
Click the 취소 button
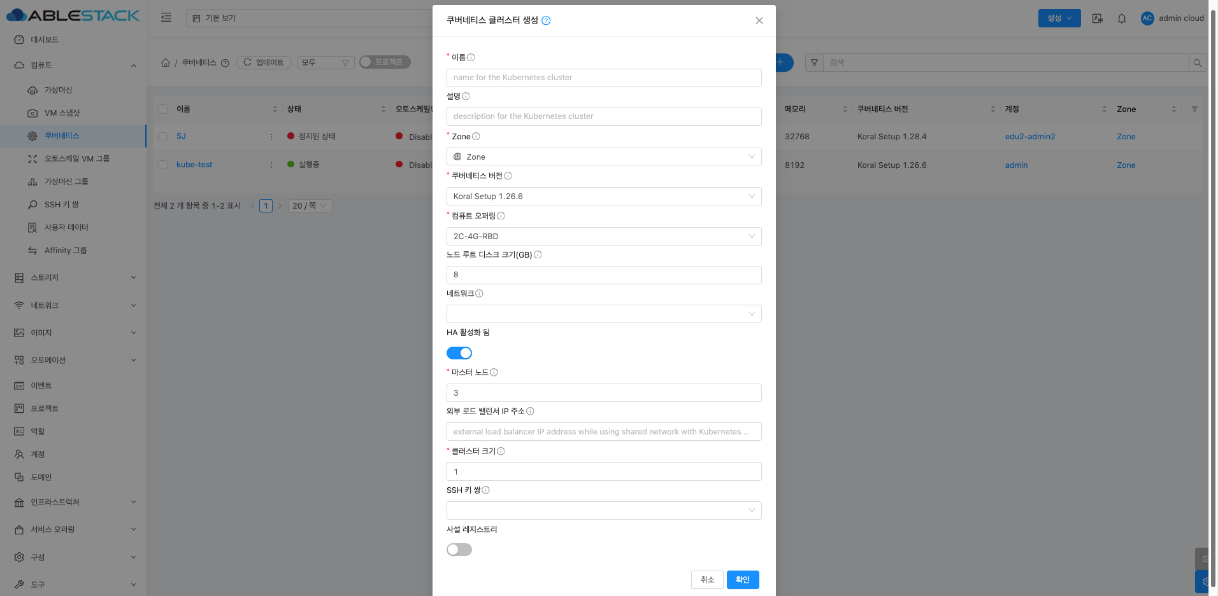tap(707, 579)
